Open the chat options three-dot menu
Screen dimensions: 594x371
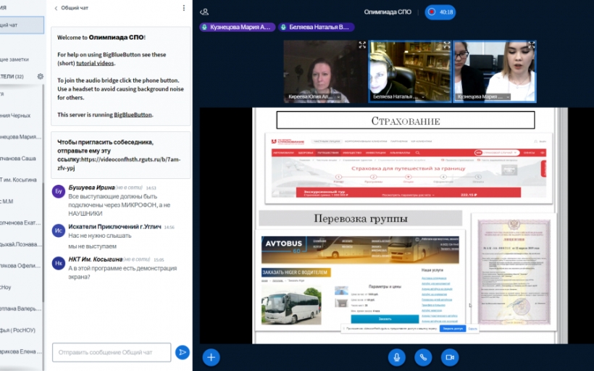(184, 8)
